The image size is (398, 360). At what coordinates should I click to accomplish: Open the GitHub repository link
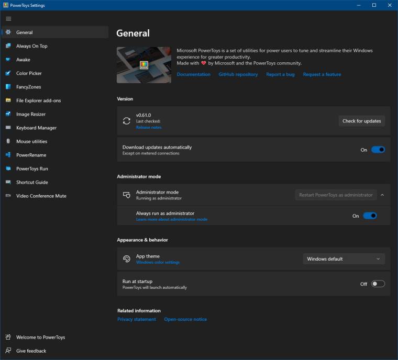point(238,74)
